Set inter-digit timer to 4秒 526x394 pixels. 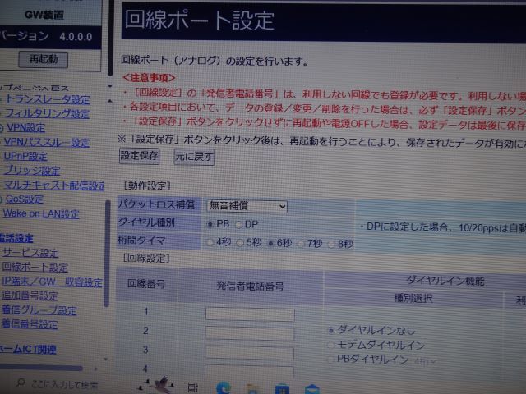(210, 242)
